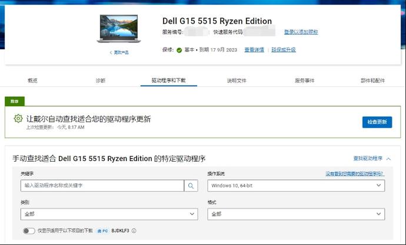Click the green 推荐 recommended label
This screenshot has height=245, width=406.
coord(15,101)
